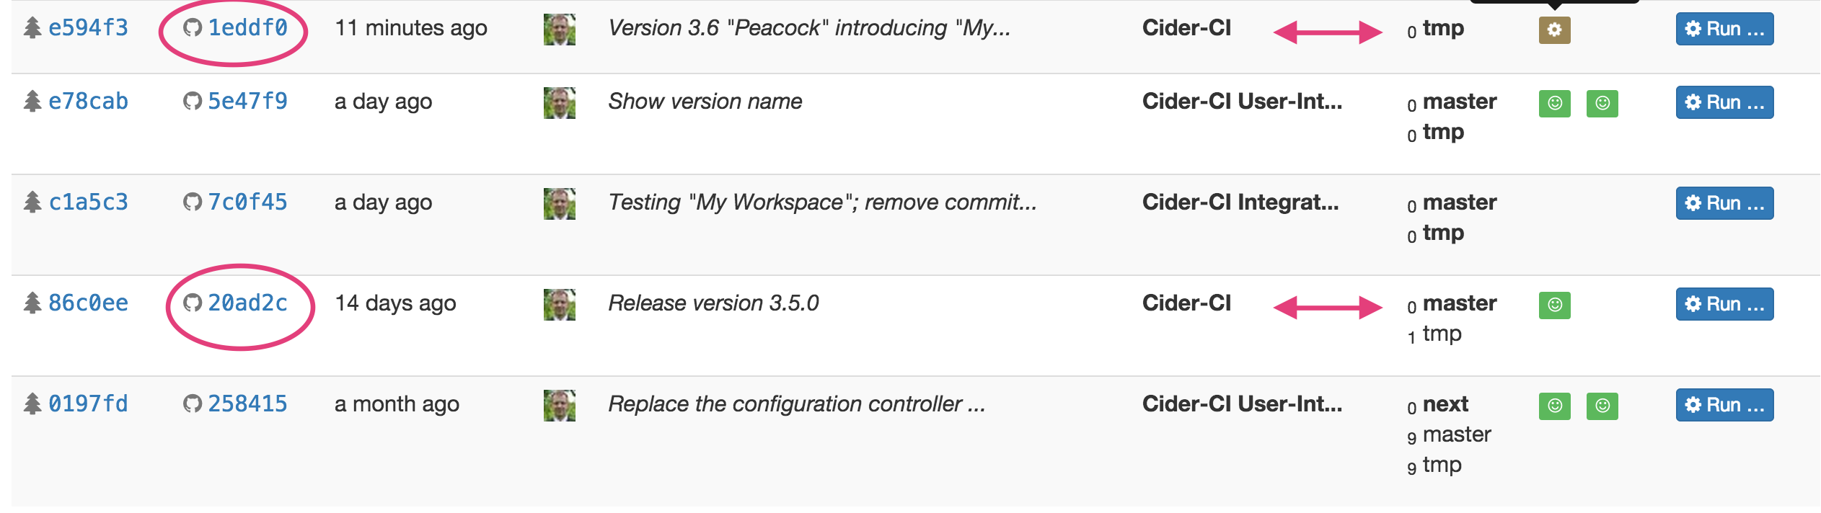1821x513 pixels.
Task: Click the author avatar on Release version 3.5.0 row
Action: pos(559,304)
